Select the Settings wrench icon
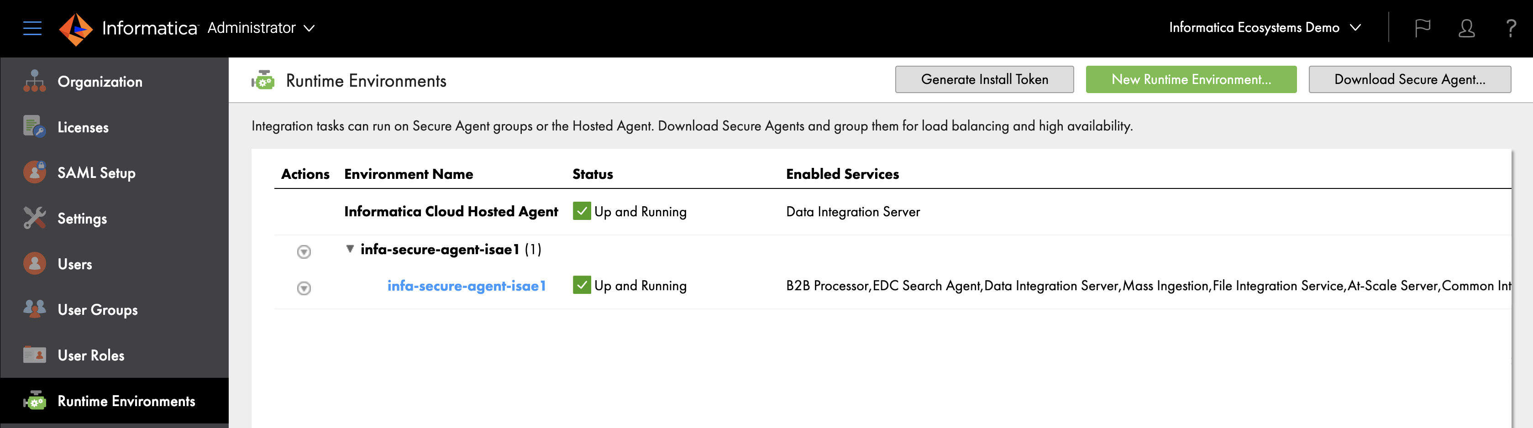The height and width of the screenshot is (428, 1533). pyautogui.click(x=34, y=218)
